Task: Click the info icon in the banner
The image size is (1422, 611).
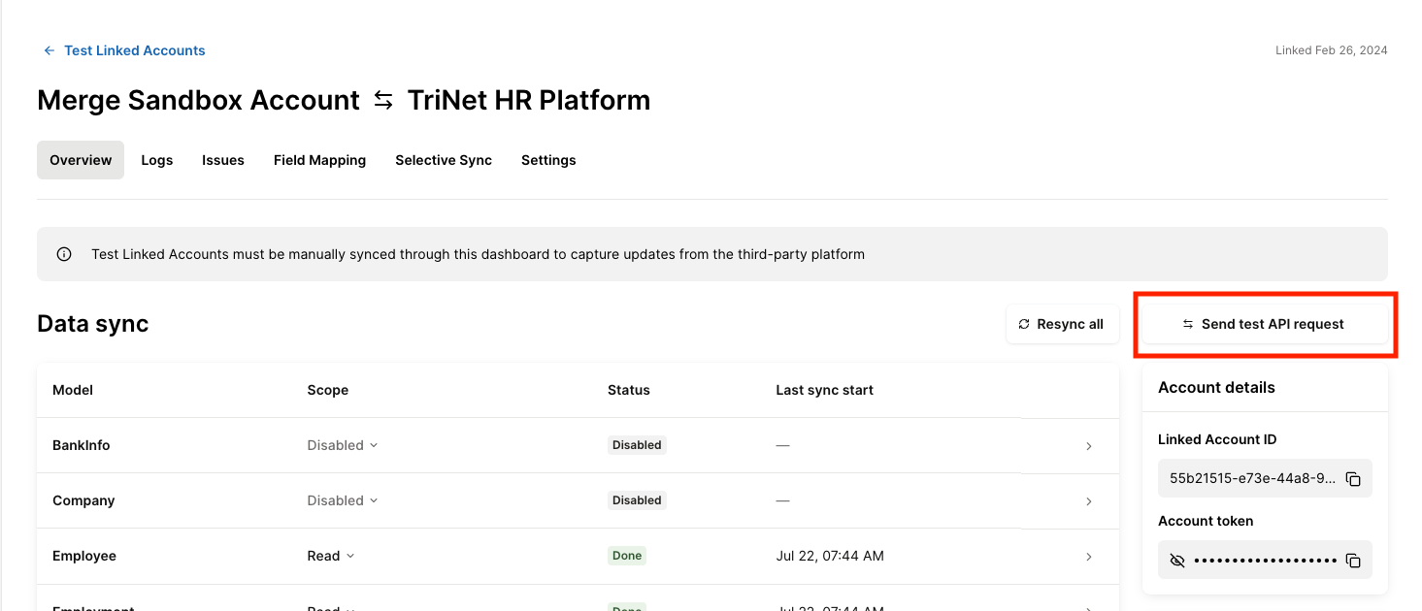Action: coord(64,254)
